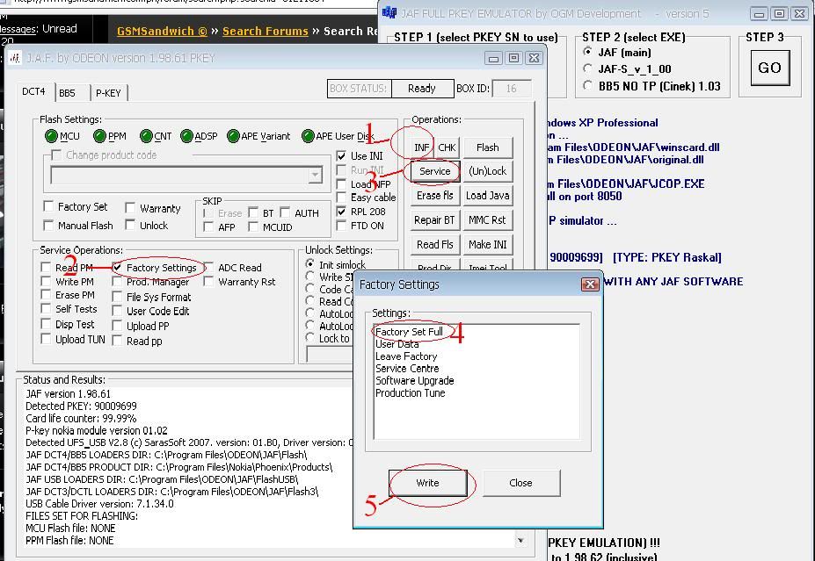Image resolution: width=815 pixels, height=561 pixels.
Task: Click the JAF PKEY Emulator title icon
Action: click(390, 13)
